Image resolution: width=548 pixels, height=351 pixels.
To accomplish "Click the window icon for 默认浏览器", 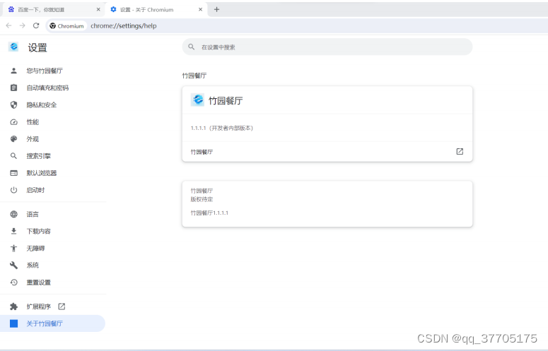I will click(x=13, y=173).
